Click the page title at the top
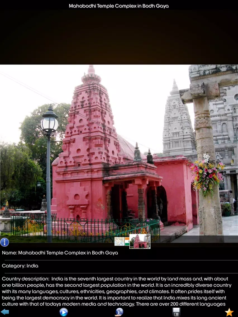Image resolution: width=238 pixels, height=317 pixels. [119, 6]
